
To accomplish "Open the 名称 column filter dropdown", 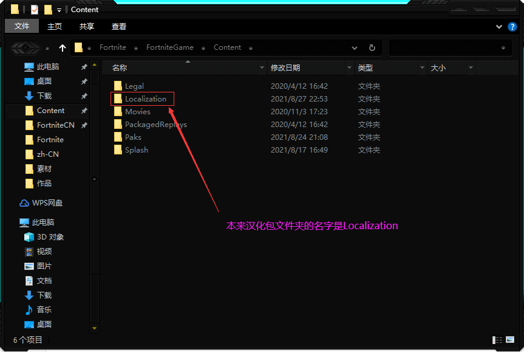I will (x=262, y=67).
